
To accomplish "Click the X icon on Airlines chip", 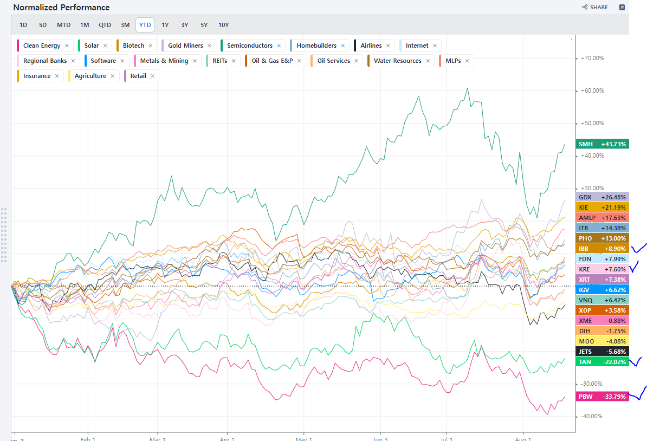I will (x=389, y=46).
